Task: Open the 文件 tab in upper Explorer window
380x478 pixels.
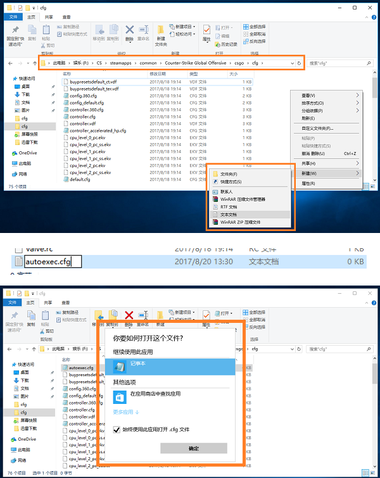Action: tap(13, 17)
